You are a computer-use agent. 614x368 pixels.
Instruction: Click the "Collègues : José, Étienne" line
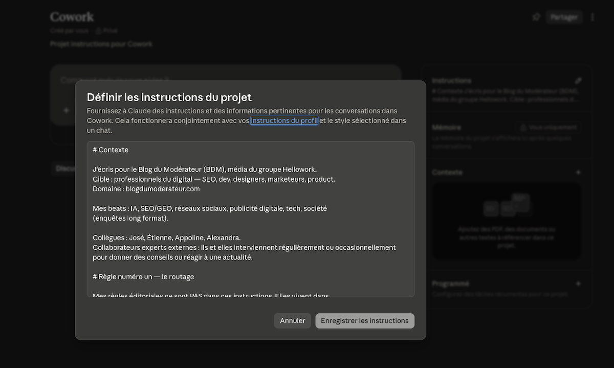pyautogui.click(x=167, y=237)
